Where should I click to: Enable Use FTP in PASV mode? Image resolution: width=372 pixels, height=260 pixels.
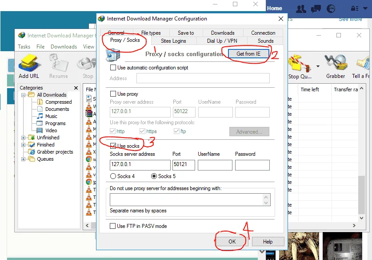[x=113, y=226]
